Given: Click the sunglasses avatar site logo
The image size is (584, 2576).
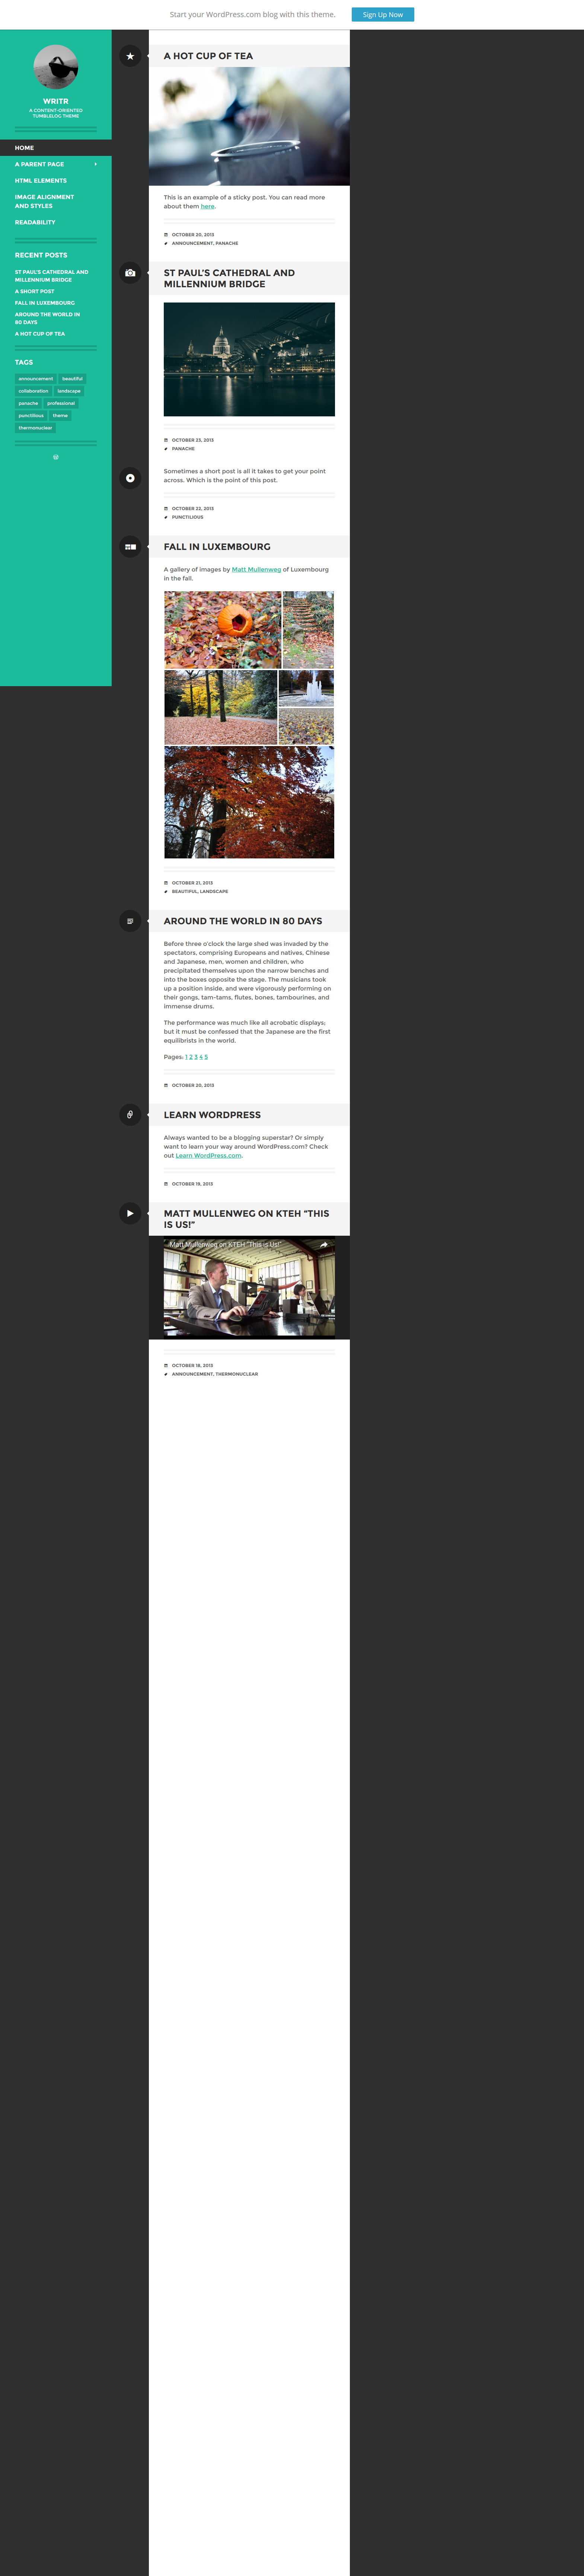Looking at the screenshot, I should tap(56, 67).
